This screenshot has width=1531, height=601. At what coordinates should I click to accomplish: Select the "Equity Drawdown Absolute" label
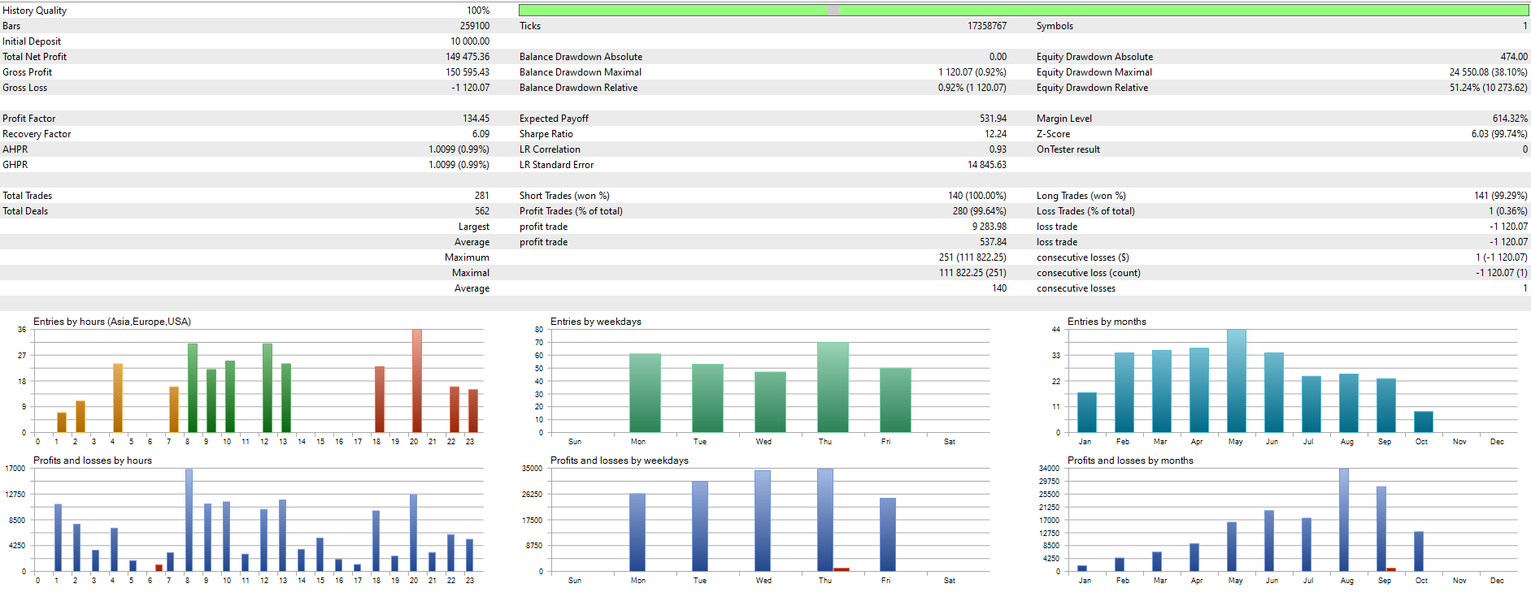pos(1094,57)
